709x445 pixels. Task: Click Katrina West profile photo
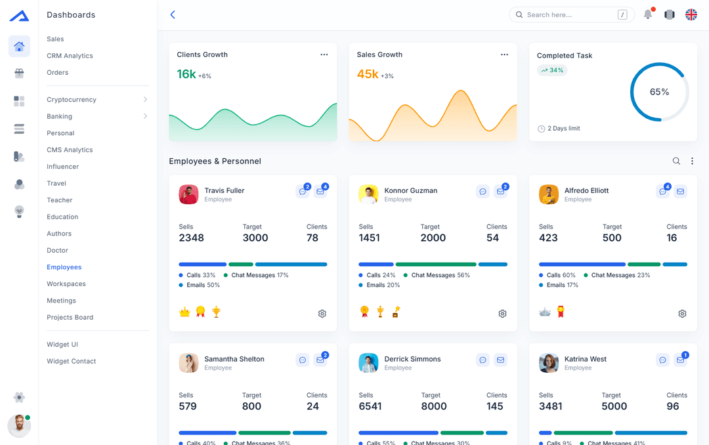pyautogui.click(x=548, y=363)
